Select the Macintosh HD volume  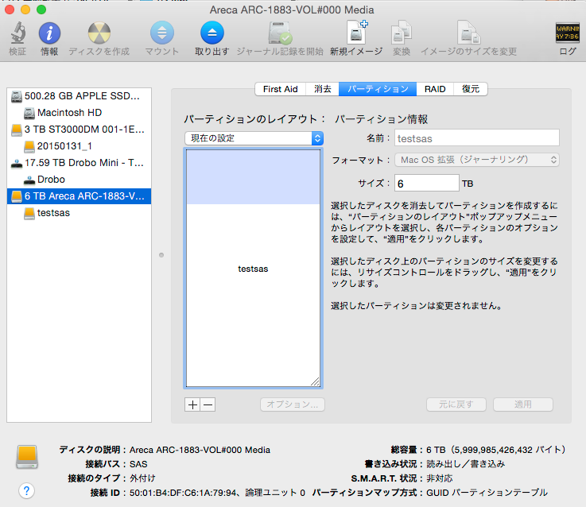[79, 113]
